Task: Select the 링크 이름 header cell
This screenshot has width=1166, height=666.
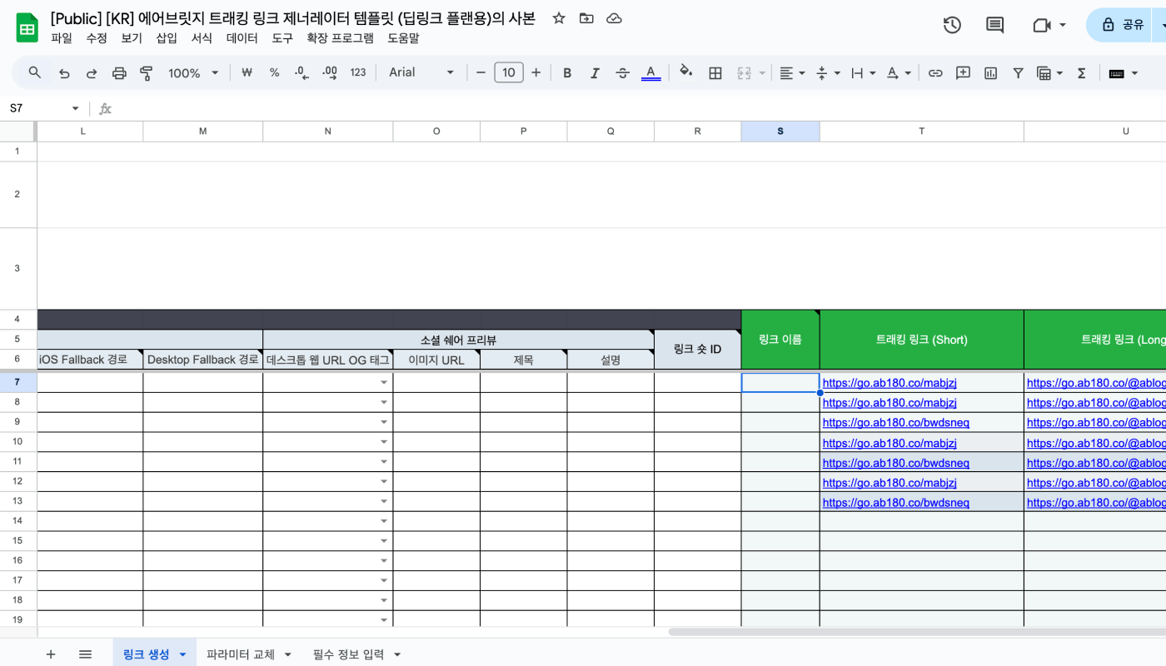Action: tap(780, 339)
